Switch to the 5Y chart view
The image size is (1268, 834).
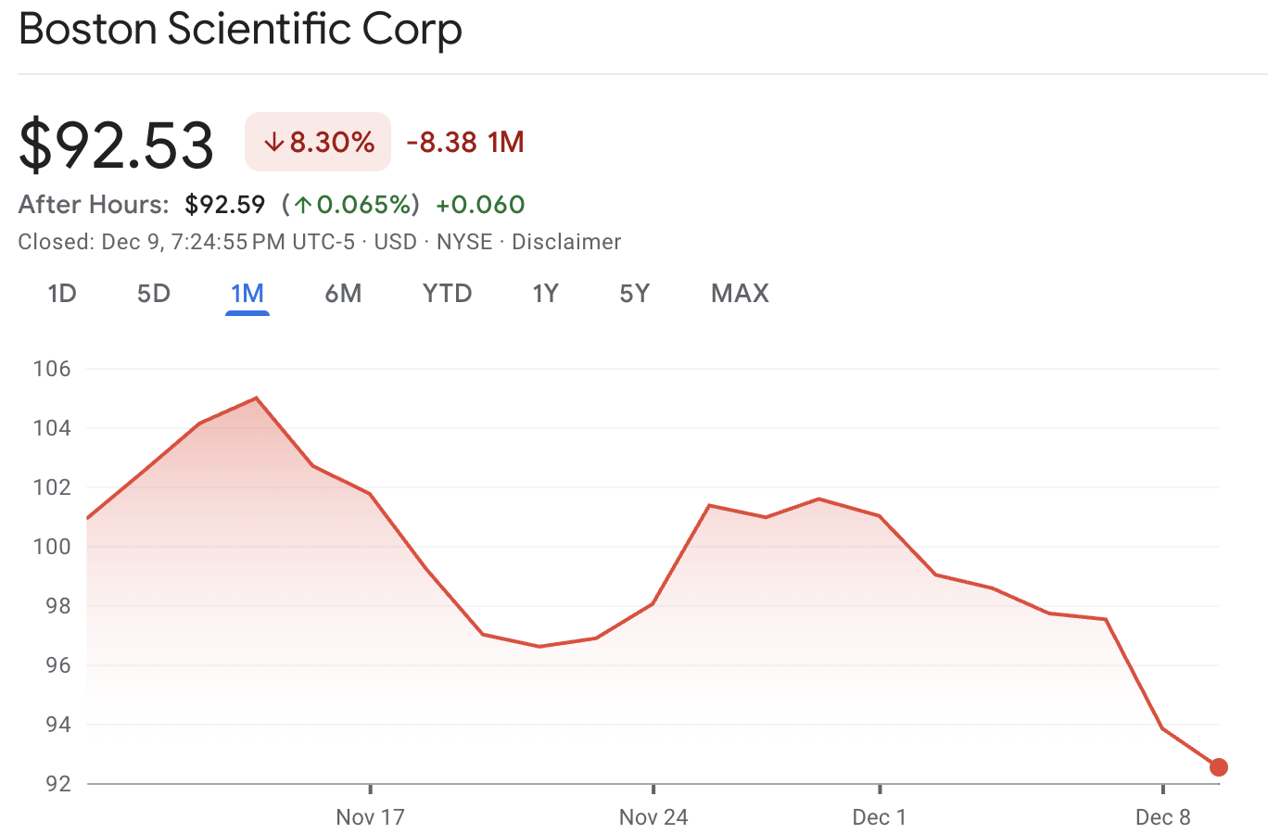pos(634,293)
